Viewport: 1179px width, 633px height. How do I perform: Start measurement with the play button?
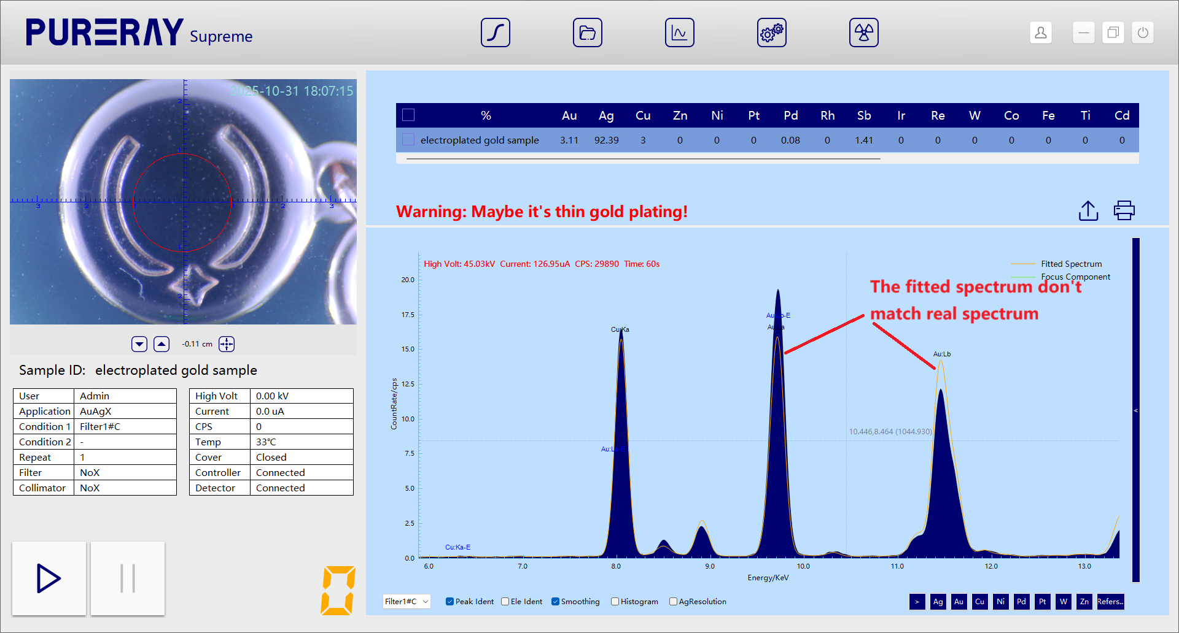[49, 578]
